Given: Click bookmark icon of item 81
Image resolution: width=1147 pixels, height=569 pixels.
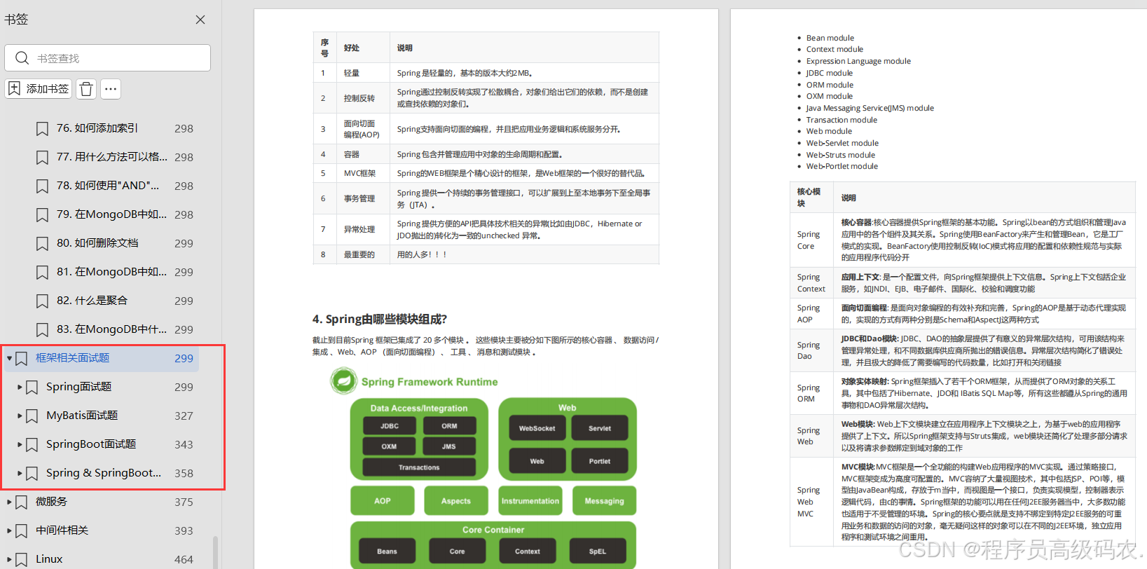Looking at the screenshot, I should coord(42,273).
